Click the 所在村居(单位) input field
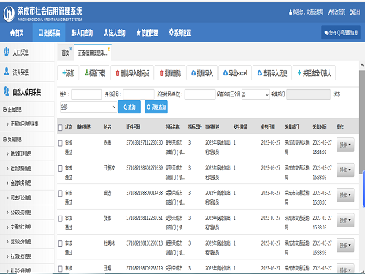 200,94
